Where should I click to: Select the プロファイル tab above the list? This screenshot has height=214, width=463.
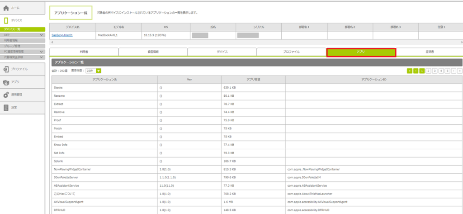[291, 52]
